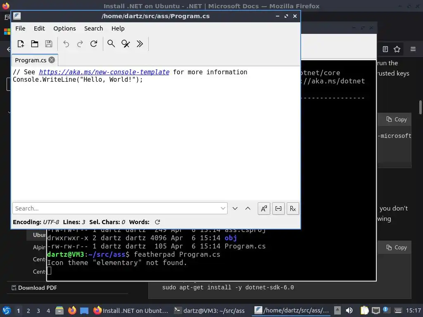Switch to FeatherPad taskbar entry
This screenshot has width=423, height=317.
click(x=292, y=310)
